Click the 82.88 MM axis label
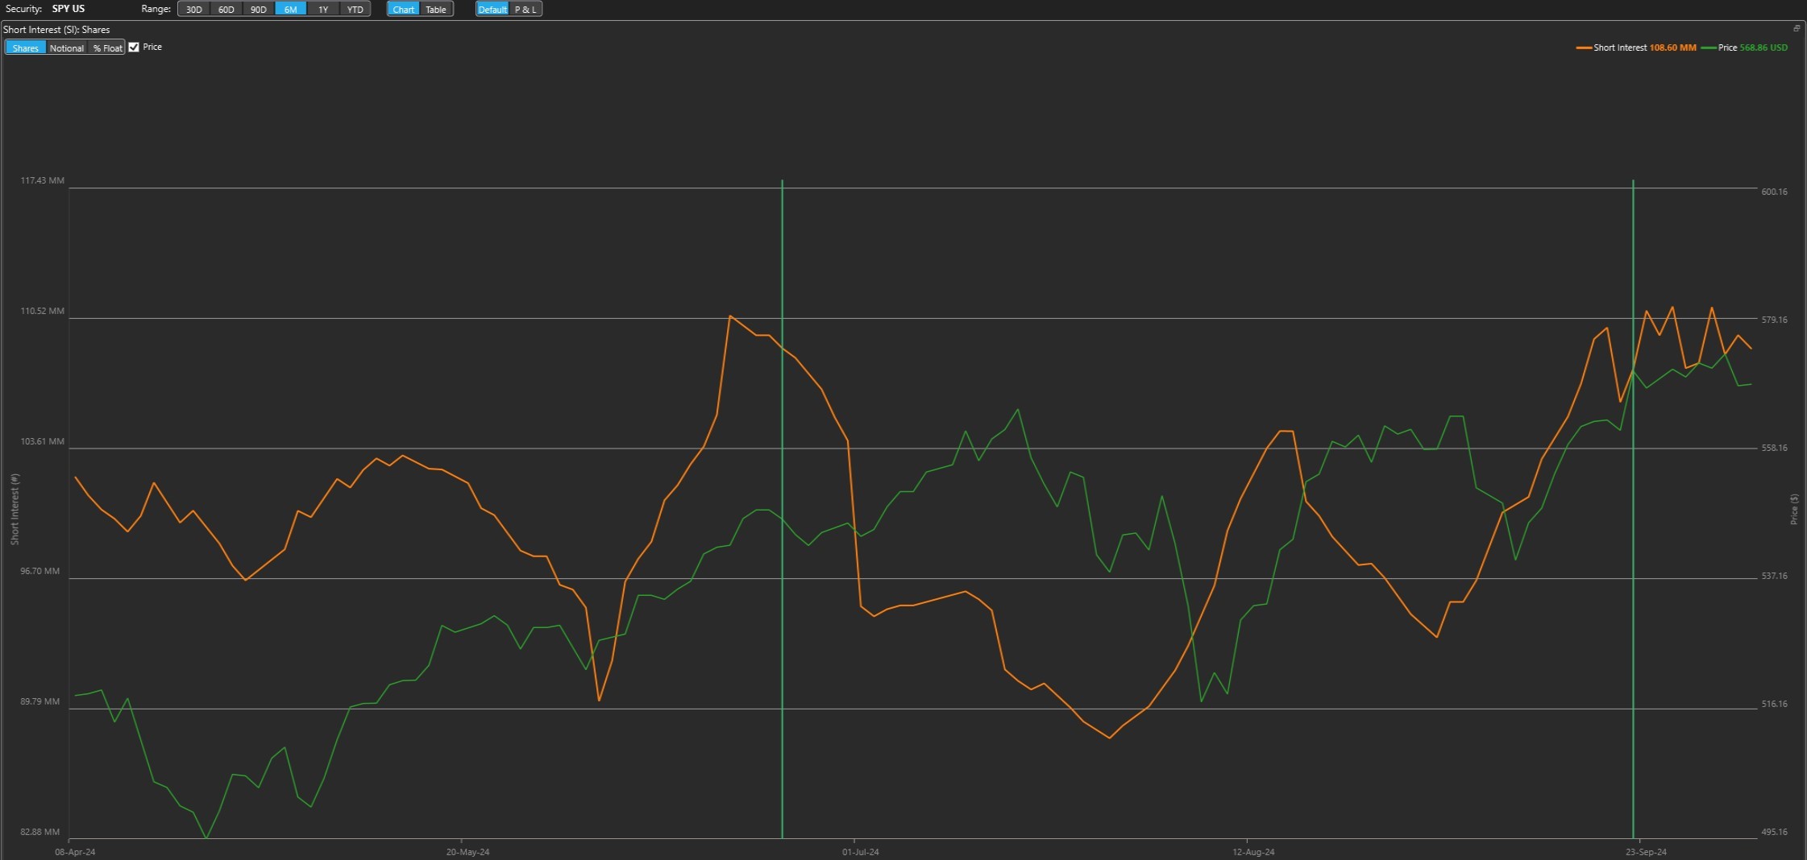This screenshot has width=1807, height=860. (40, 833)
